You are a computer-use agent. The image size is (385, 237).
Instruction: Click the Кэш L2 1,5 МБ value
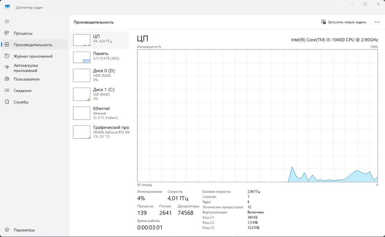(x=253, y=222)
